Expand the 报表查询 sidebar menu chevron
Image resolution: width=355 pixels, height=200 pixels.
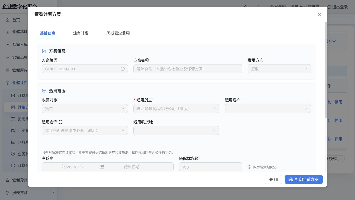tap(53, 193)
